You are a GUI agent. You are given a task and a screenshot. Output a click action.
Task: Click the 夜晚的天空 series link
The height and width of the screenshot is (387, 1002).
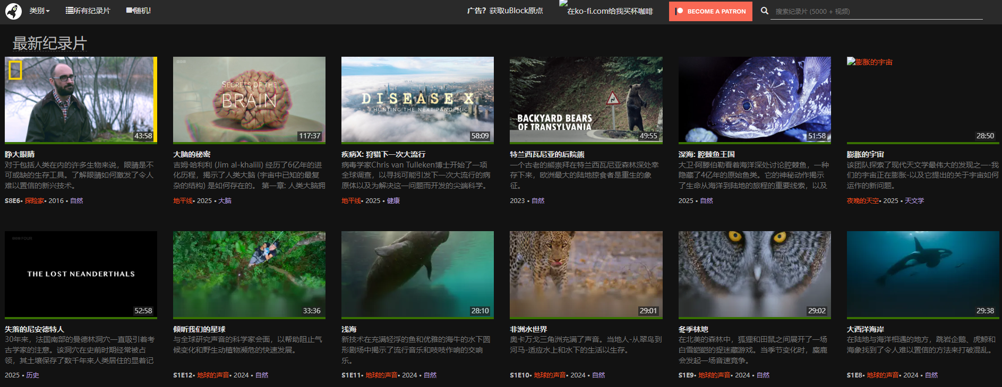[x=862, y=201]
